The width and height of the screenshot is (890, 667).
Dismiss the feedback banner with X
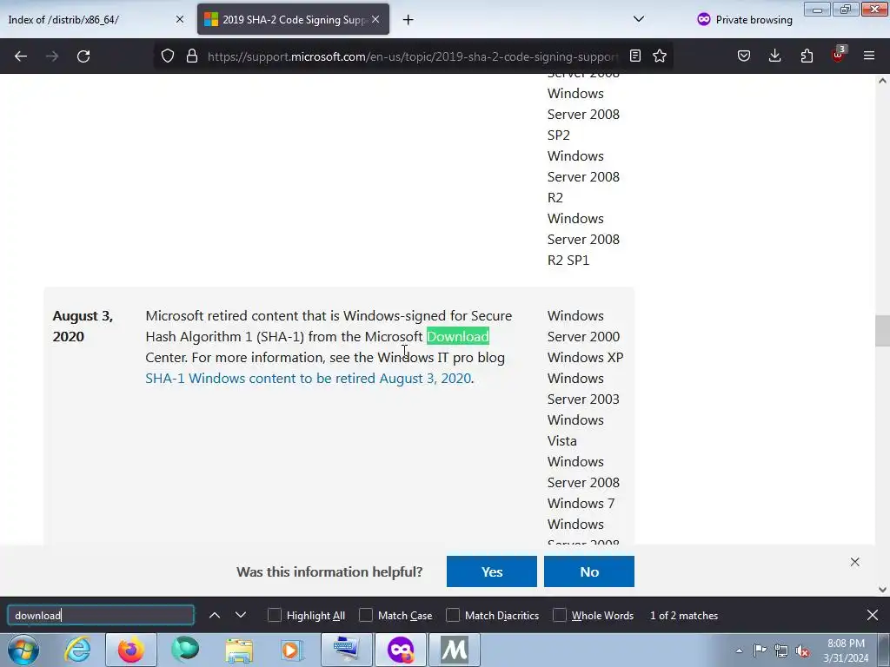coord(855,562)
